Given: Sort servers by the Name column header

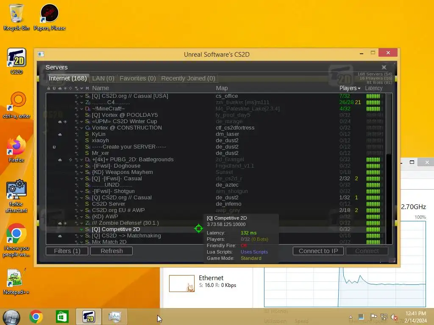Looking at the screenshot, I should pyautogui.click(x=100, y=88).
